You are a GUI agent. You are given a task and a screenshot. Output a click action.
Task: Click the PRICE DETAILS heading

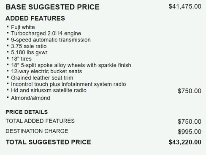click(27, 112)
